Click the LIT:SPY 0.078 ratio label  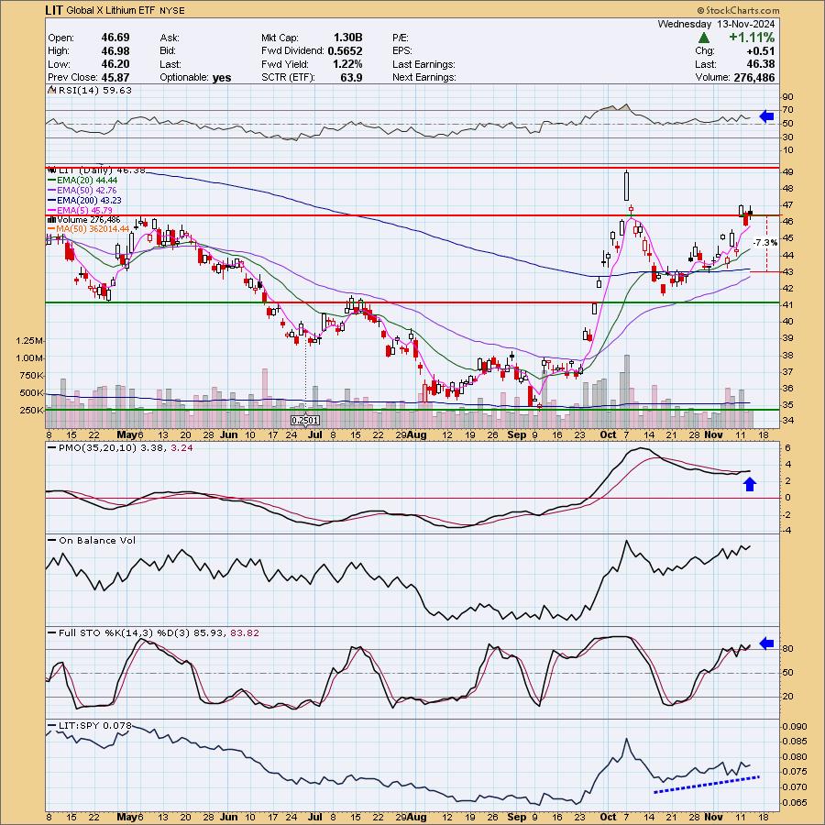[94, 726]
